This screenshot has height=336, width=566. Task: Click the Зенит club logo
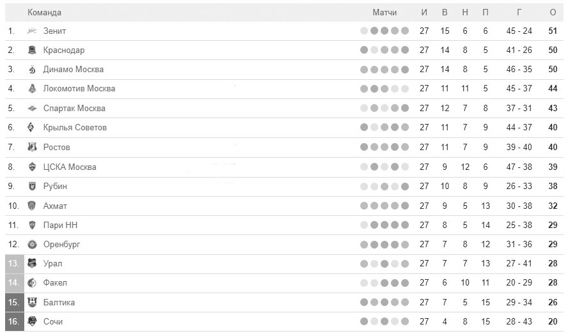(32, 31)
